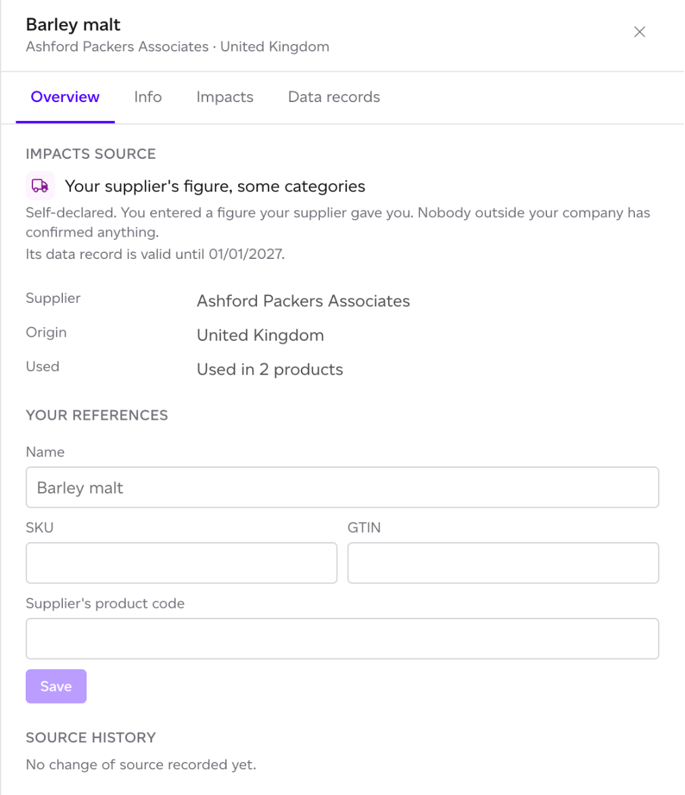685x795 pixels.
Task: Go to the Data records tab
Action: pyautogui.click(x=334, y=97)
